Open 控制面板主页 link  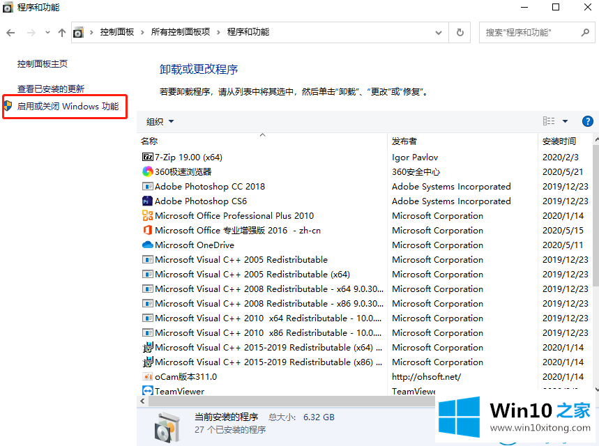[43, 64]
